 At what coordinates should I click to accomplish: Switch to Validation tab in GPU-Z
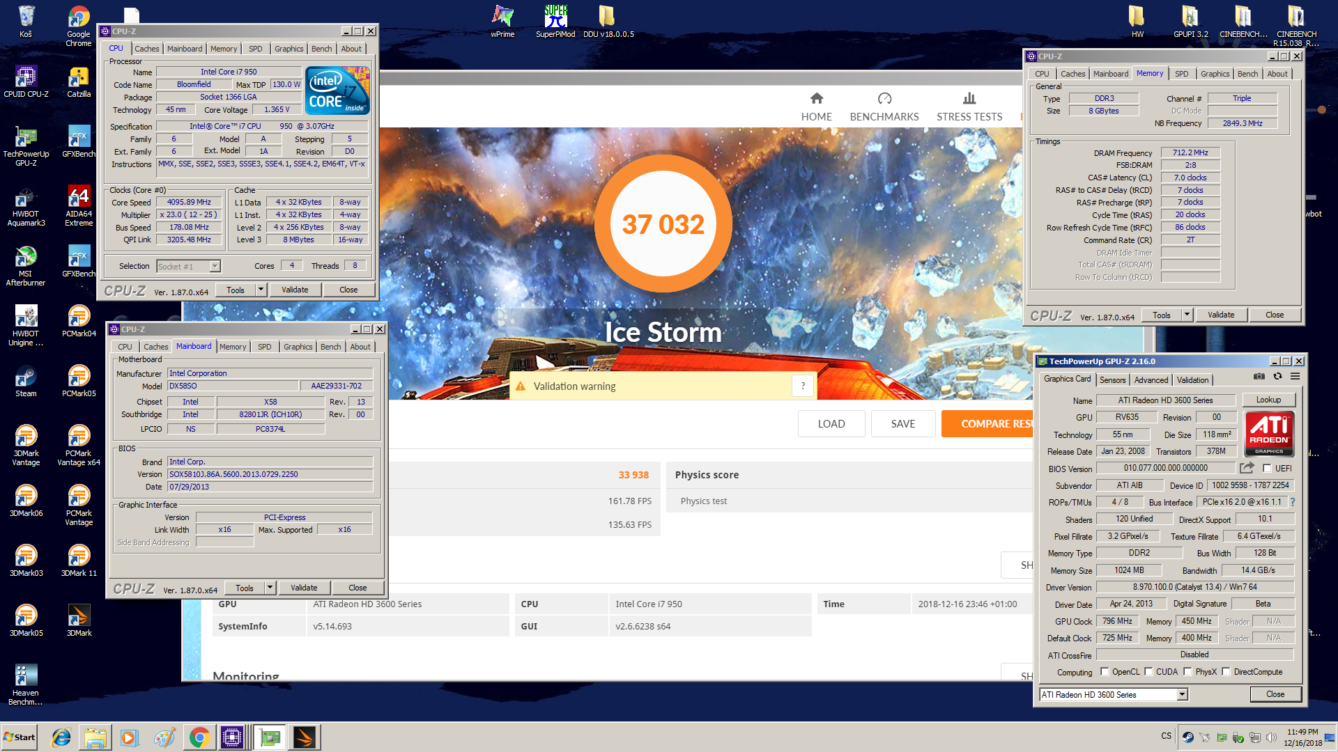[x=1192, y=379]
